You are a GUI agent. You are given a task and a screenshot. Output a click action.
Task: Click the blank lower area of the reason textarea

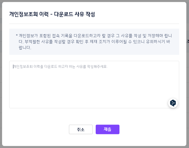[89, 95]
